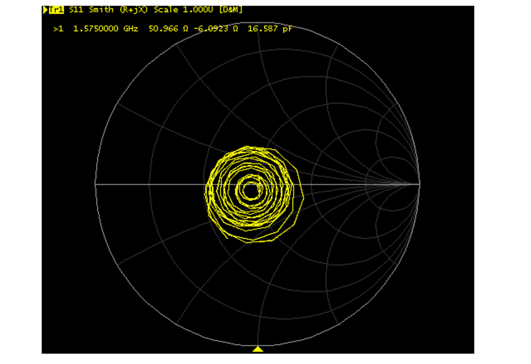Screen dimensions: 531x364
Task: Click the outermost right edge of yellow spiral
Action: (303, 195)
